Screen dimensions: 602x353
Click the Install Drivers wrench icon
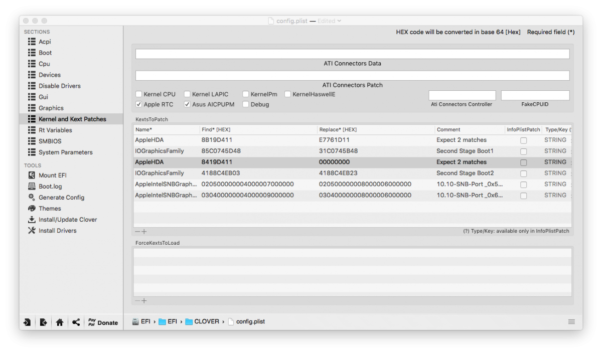pos(32,231)
